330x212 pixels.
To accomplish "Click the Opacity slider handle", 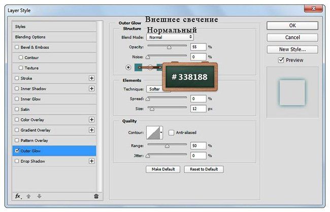I will click(x=169, y=47).
